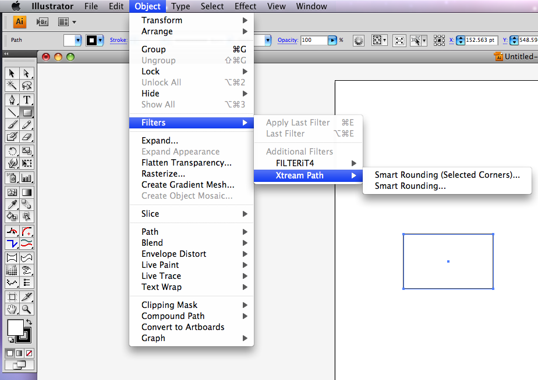This screenshot has width=538, height=380.
Task: Select the Hand tool
Action: click(x=12, y=310)
